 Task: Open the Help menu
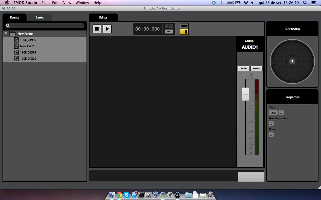97,3
